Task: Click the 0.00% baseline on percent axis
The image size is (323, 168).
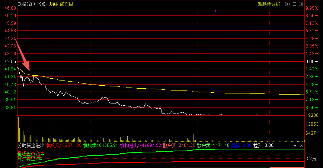Action: (x=311, y=61)
